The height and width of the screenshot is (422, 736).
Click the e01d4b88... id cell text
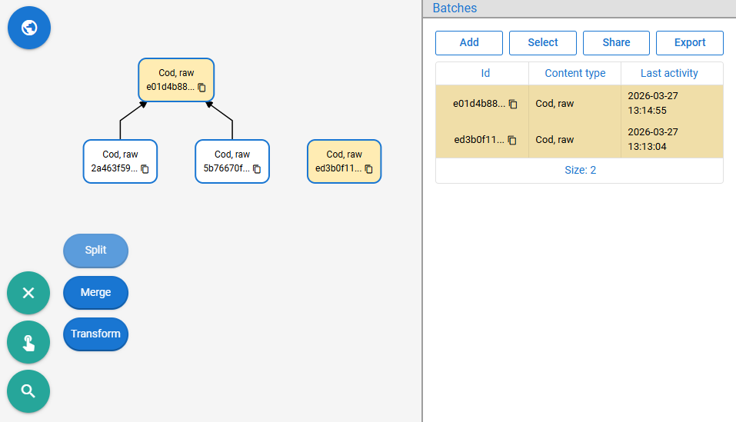coord(479,104)
